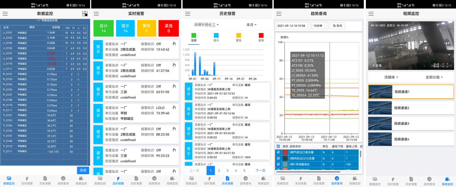Select the 警告 filter tab in 历史报警
The width and height of the screenshot is (456, 187).
point(239,38)
